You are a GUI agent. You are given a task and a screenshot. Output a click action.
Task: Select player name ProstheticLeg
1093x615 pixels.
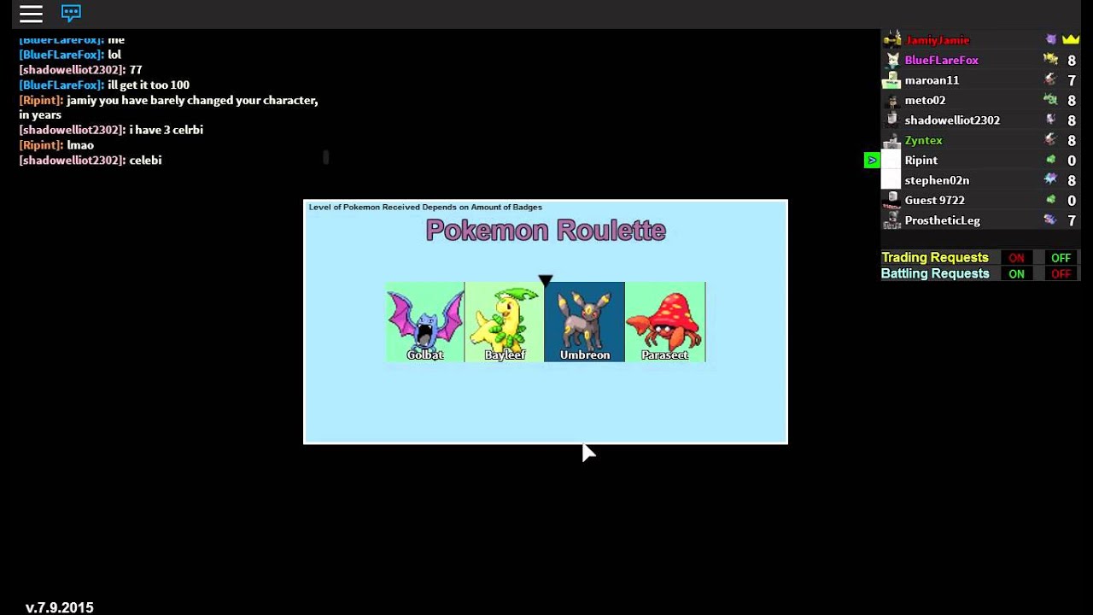click(x=942, y=220)
